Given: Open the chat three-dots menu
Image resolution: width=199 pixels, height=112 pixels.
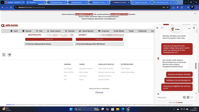Looking at the screenshot, I should 162,28.
